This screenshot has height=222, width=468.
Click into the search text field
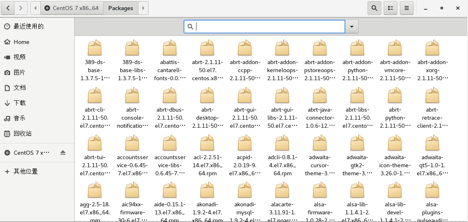[x=264, y=27]
